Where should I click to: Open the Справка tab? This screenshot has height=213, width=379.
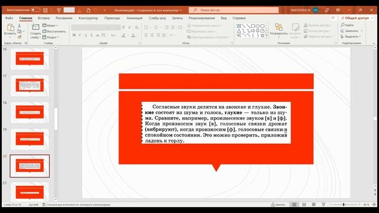click(239, 18)
